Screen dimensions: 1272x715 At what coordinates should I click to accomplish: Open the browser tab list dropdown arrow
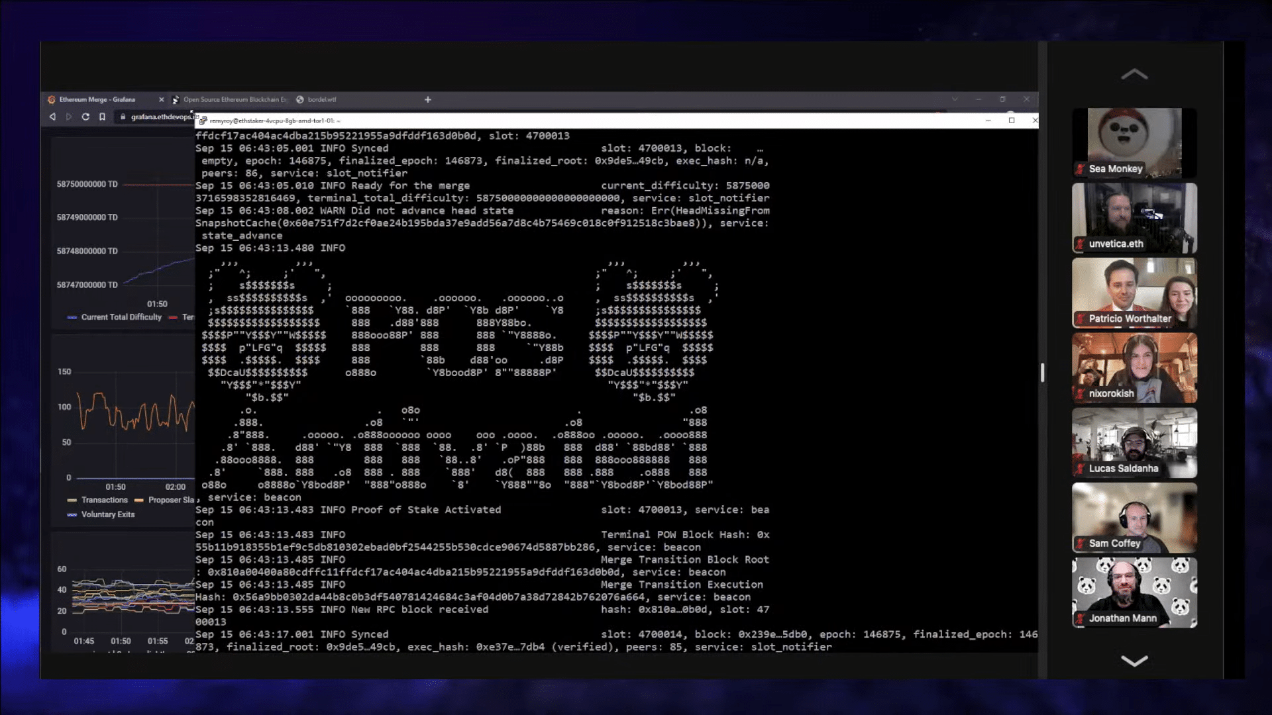(955, 99)
